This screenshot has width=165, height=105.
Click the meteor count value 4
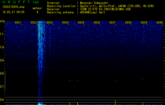pyautogui.click(x=37, y=12)
